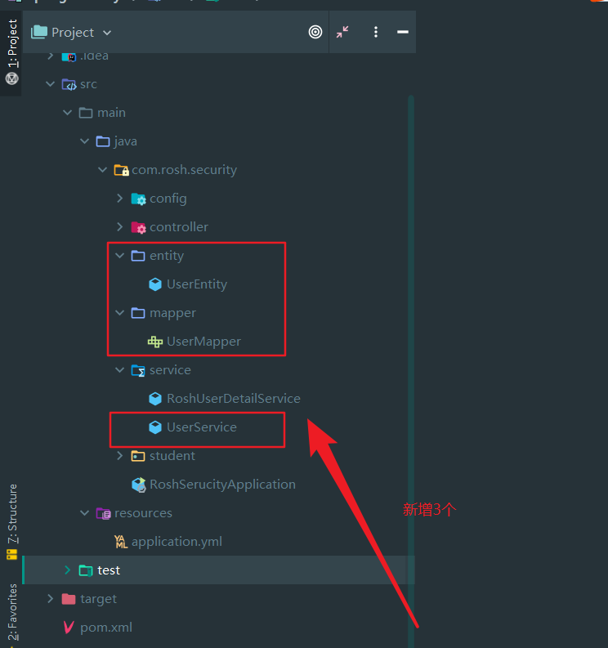Collapse the com.rosh.security package

[x=102, y=169]
